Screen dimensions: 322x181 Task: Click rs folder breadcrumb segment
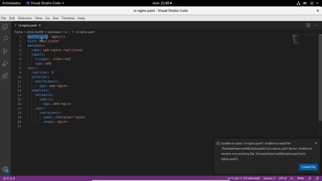pos(65,32)
